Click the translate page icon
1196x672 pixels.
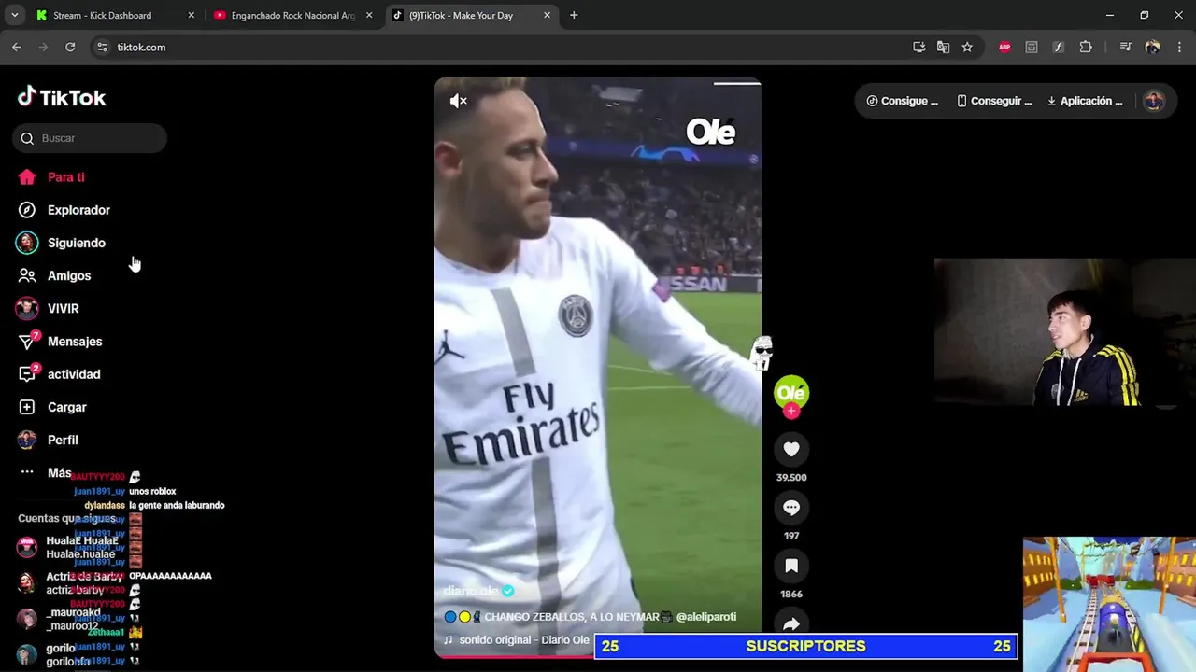coord(944,47)
